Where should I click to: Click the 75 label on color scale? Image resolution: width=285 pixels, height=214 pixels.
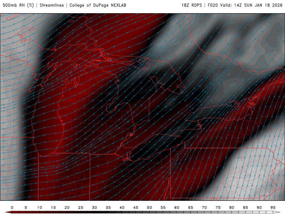click(218, 208)
